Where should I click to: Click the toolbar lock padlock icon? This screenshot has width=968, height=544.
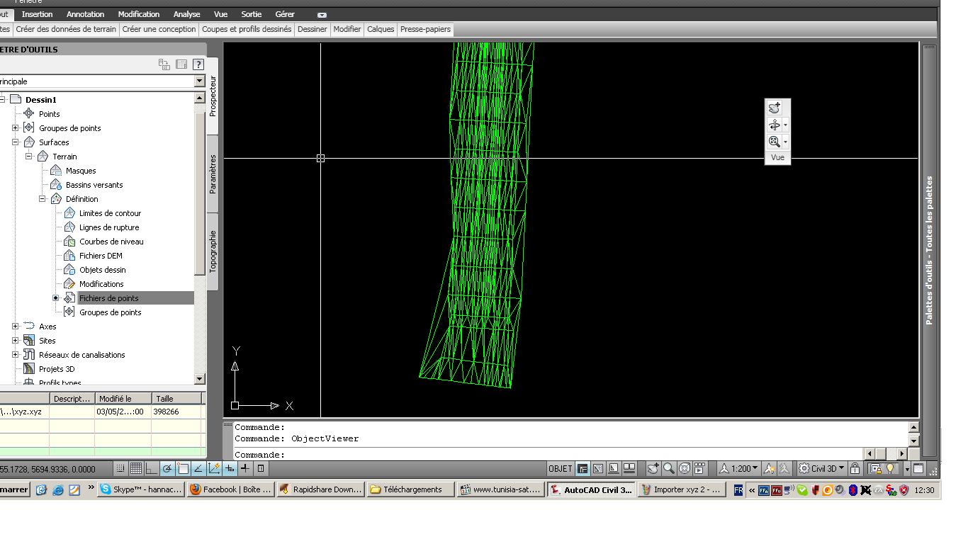tap(855, 468)
